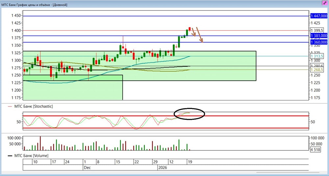Viewport: 329px width, 176px height.
Task: Click the date label '24' on the time axis
Action: 67,162
